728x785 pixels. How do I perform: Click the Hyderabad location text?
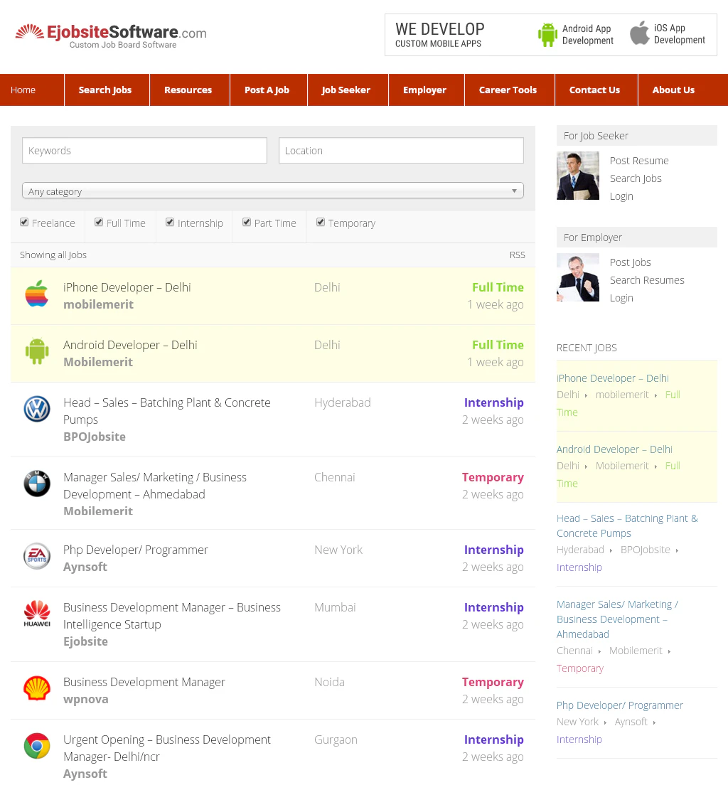(343, 403)
